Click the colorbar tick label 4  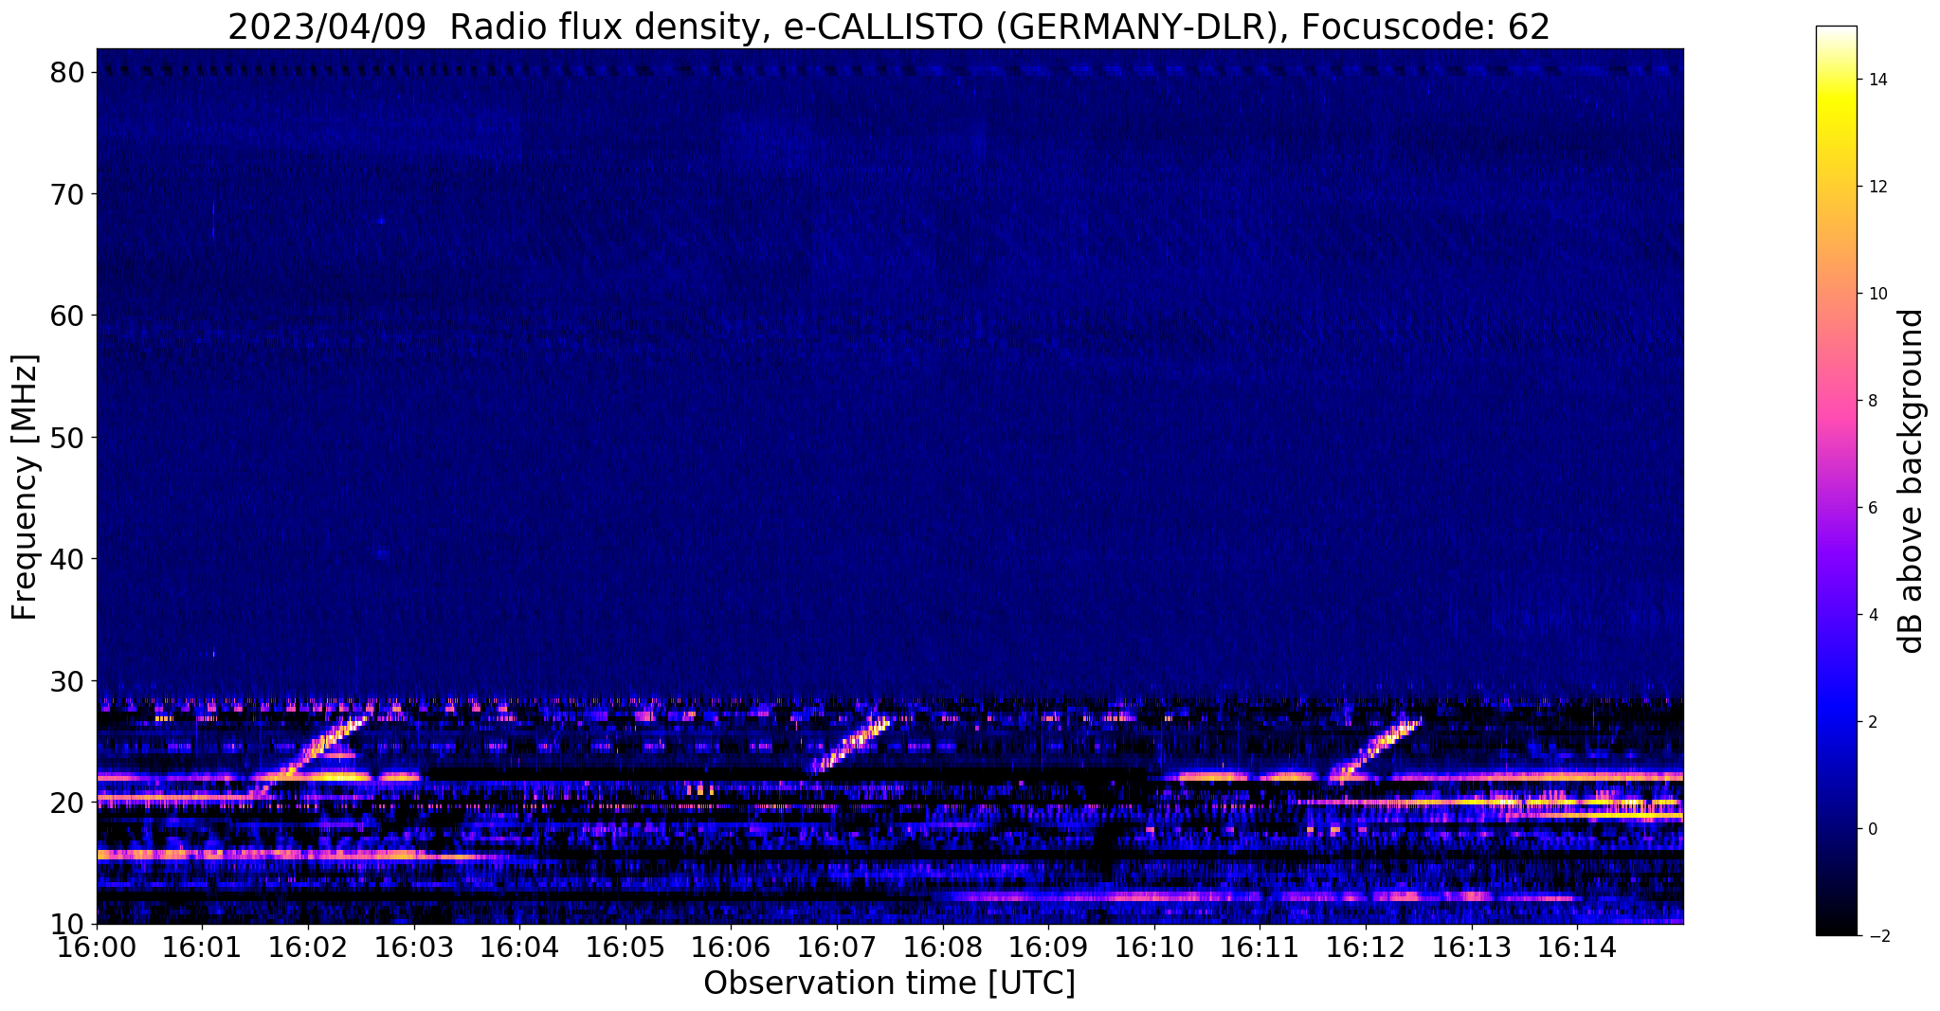click(x=1872, y=615)
